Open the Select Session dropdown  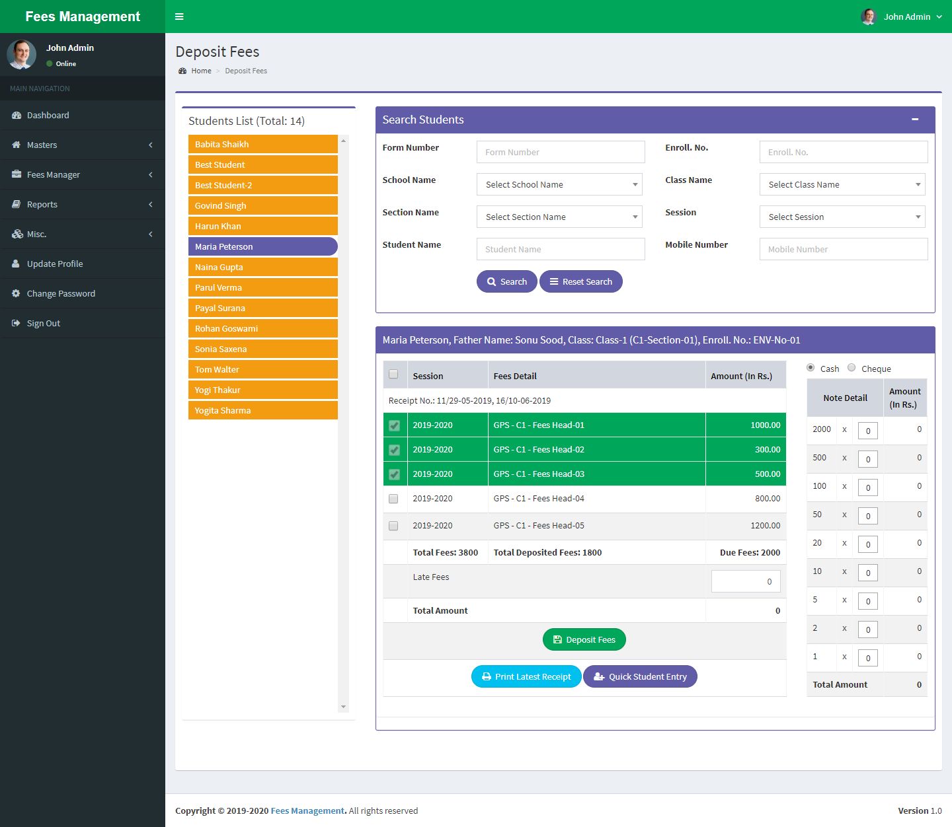[842, 217]
